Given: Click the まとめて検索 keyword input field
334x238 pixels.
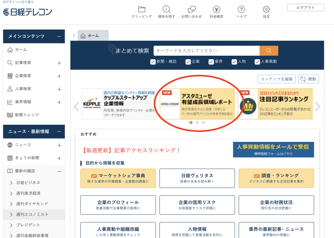Looking at the screenshot, I should click(206, 50).
